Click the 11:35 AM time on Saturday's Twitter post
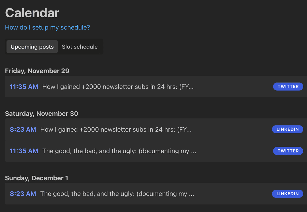Image resolution: width=307 pixels, height=212 pixels. 24,151
